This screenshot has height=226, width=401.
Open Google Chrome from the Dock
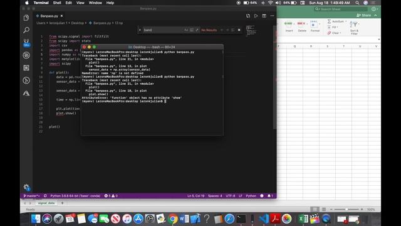[173, 219]
